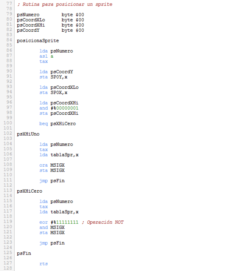Click the psCoordY byte declaration
The width and height of the screenshot is (235, 271).
tap(50, 30)
